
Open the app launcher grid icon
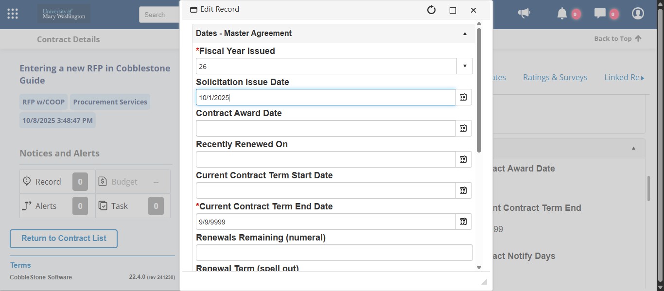12,13
